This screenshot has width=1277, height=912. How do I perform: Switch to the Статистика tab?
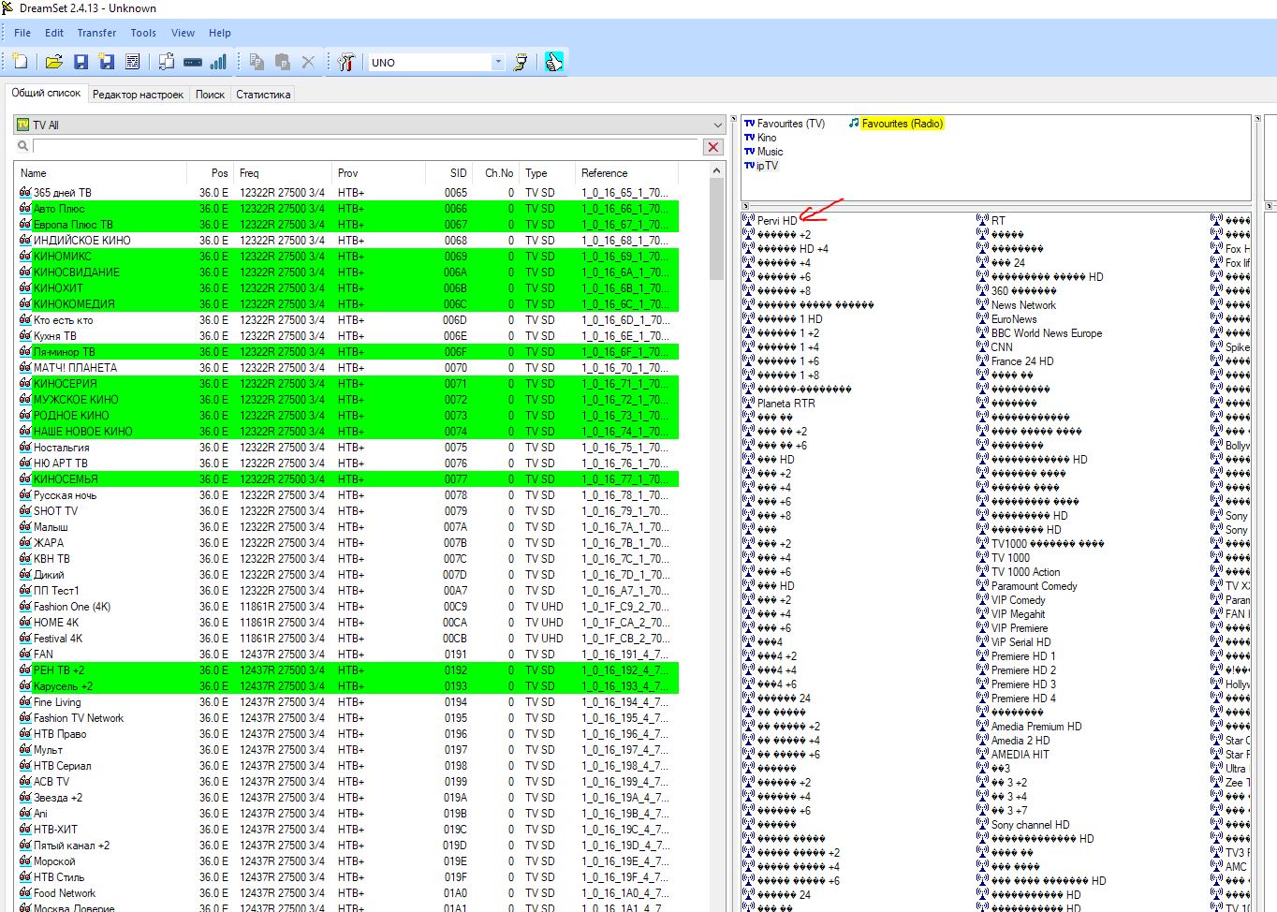pyautogui.click(x=263, y=95)
